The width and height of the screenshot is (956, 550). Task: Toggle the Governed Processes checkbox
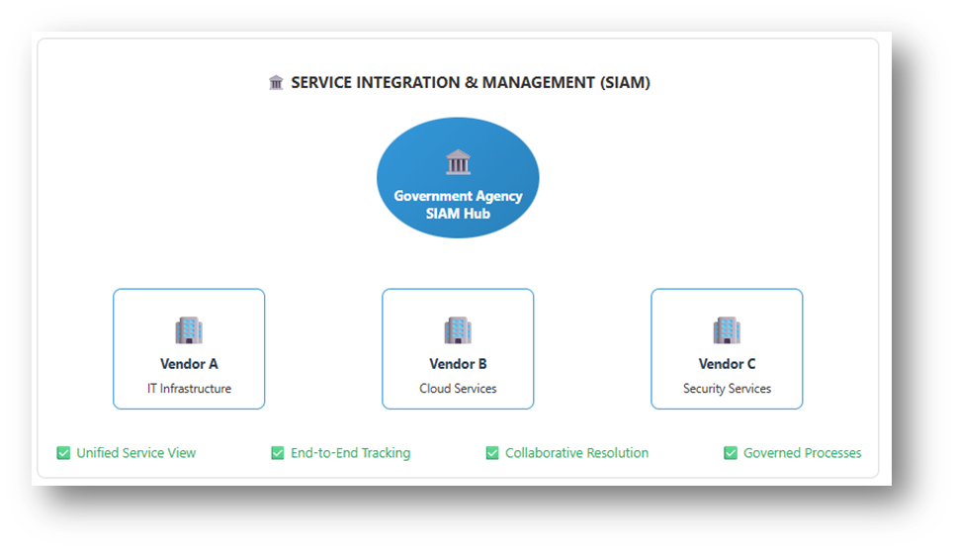coord(731,453)
